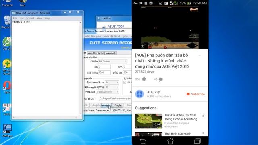Open three-dot menu for Thái Bình Sức Mạnh video
258x145 pixels.
click(x=203, y=134)
